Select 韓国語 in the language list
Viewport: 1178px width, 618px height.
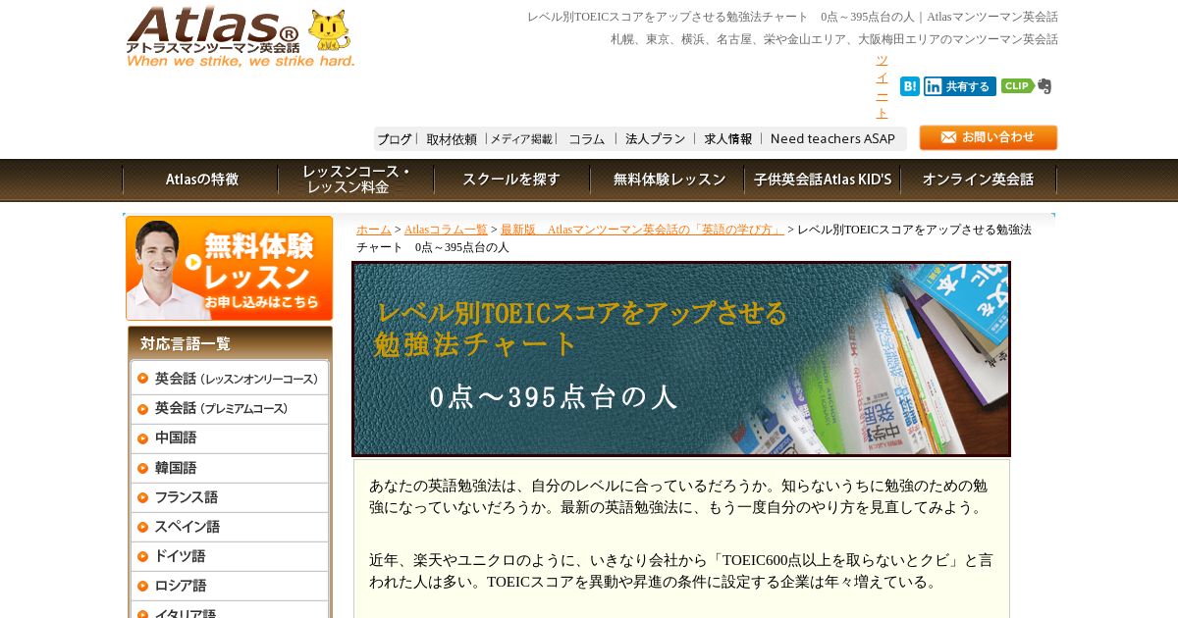[230, 467]
